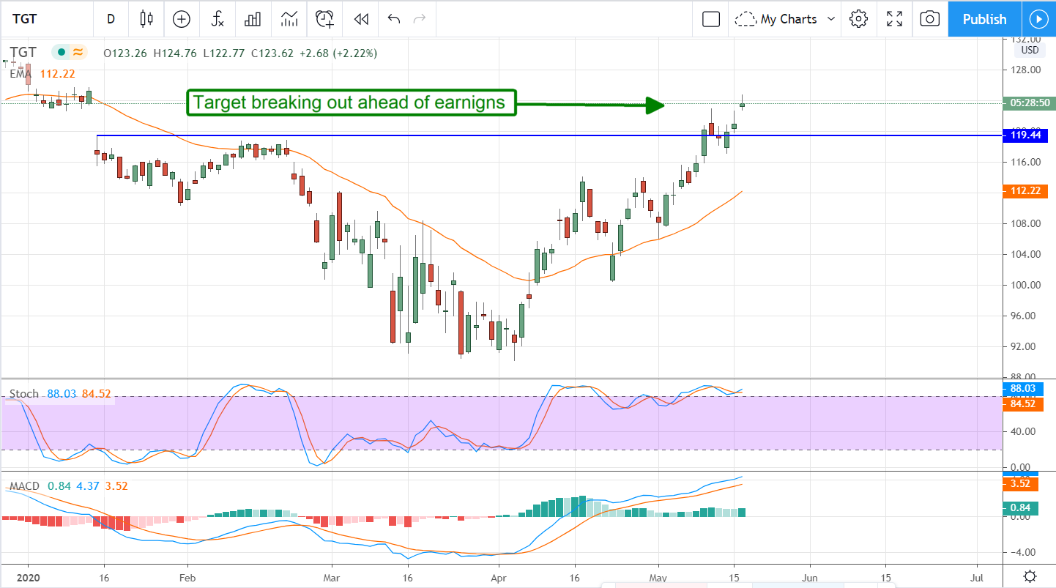Create an alert with the alarm clock icon

[x=325, y=19]
